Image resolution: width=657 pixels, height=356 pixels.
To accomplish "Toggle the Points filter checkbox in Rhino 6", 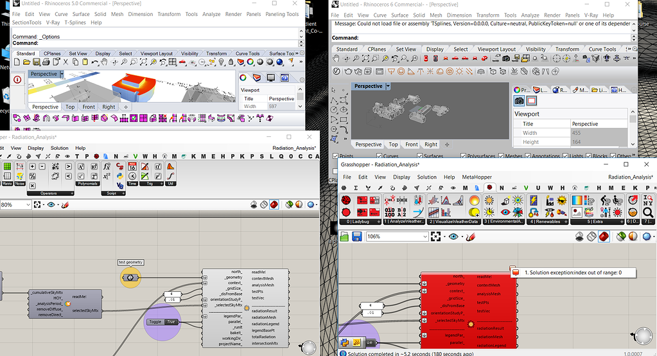I will (x=335, y=156).
